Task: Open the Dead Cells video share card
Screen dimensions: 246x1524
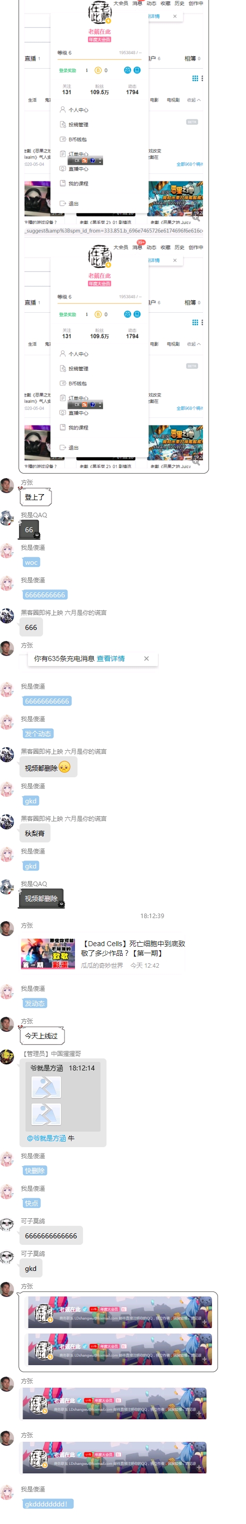Action: click(x=104, y=953)
